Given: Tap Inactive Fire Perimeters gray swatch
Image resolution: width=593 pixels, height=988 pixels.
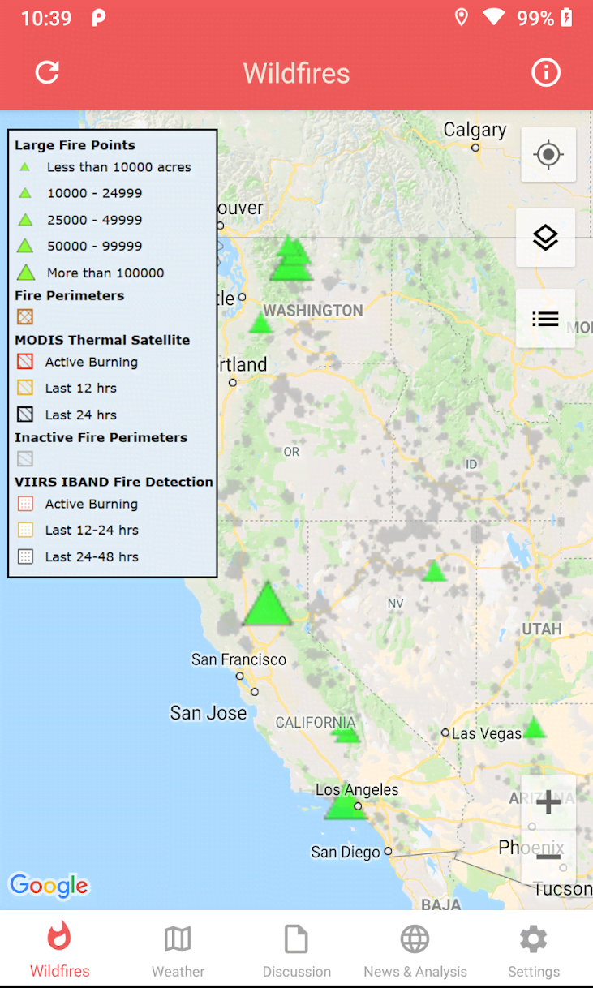Looking at the screenshot, I should click(x=25, y=459).
